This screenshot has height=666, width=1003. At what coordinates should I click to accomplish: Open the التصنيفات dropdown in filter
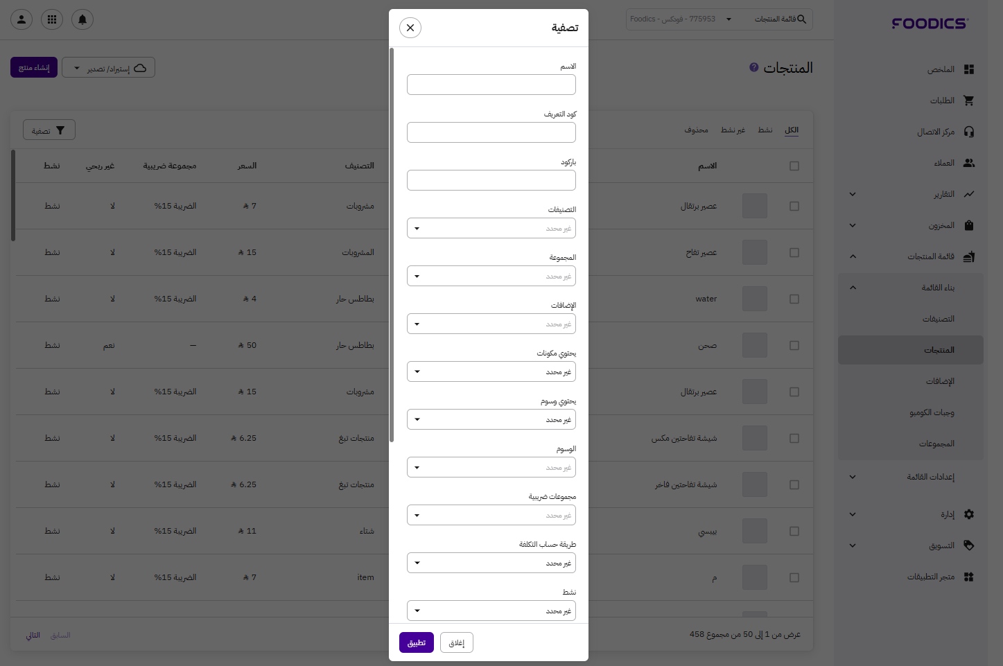491,228
